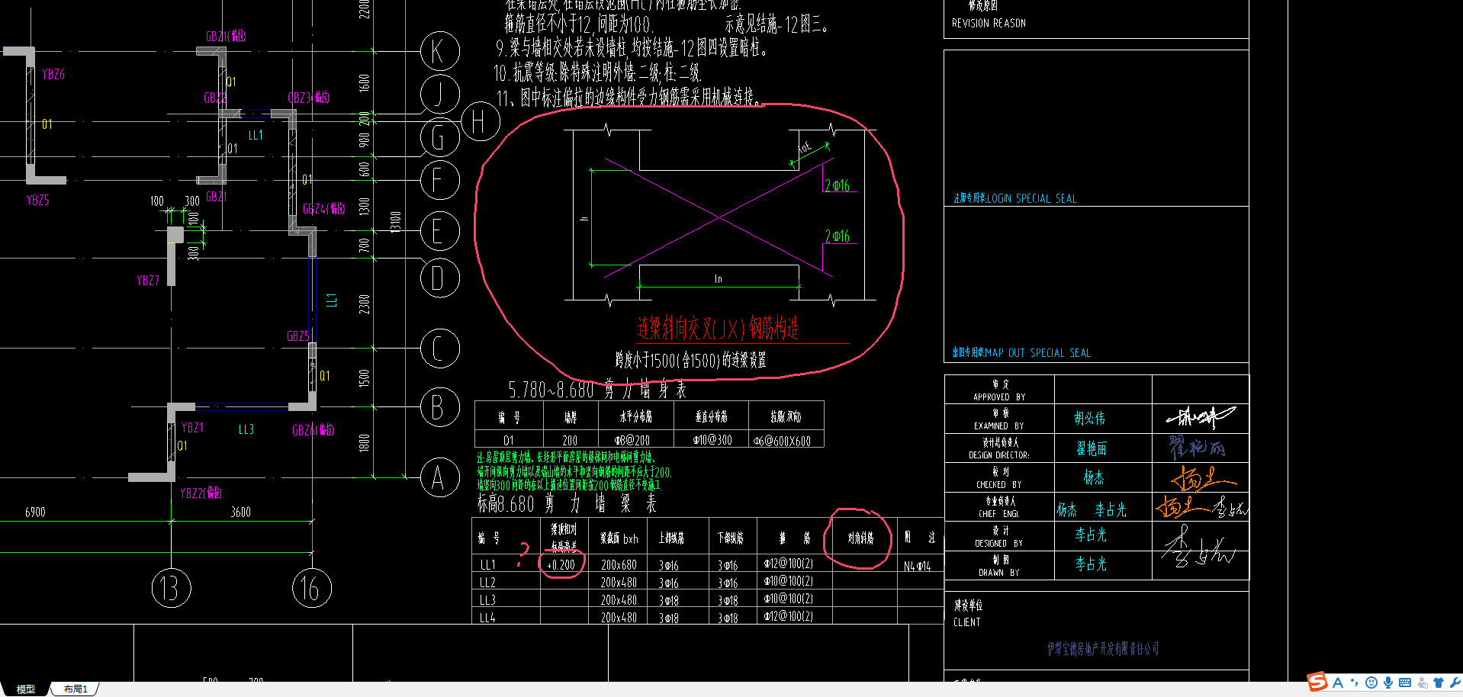
Task: Select the 标高8.680 剪力墙梁表 title
Action: click(x=568, y=503)
